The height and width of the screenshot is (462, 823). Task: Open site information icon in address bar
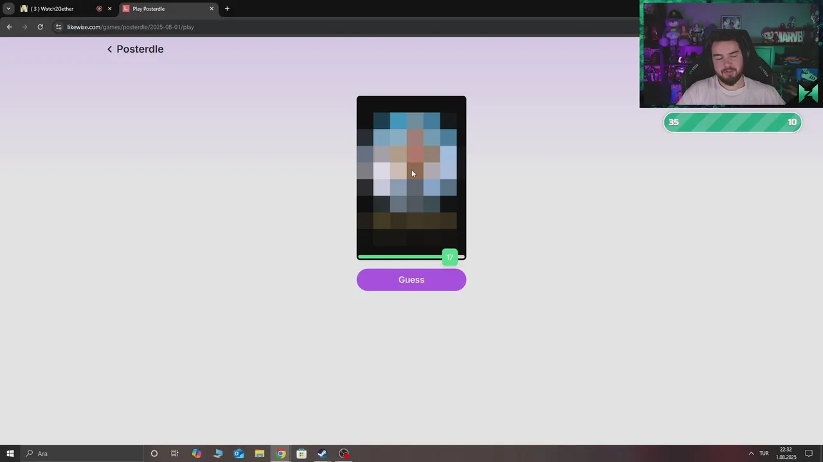point(59,27)
